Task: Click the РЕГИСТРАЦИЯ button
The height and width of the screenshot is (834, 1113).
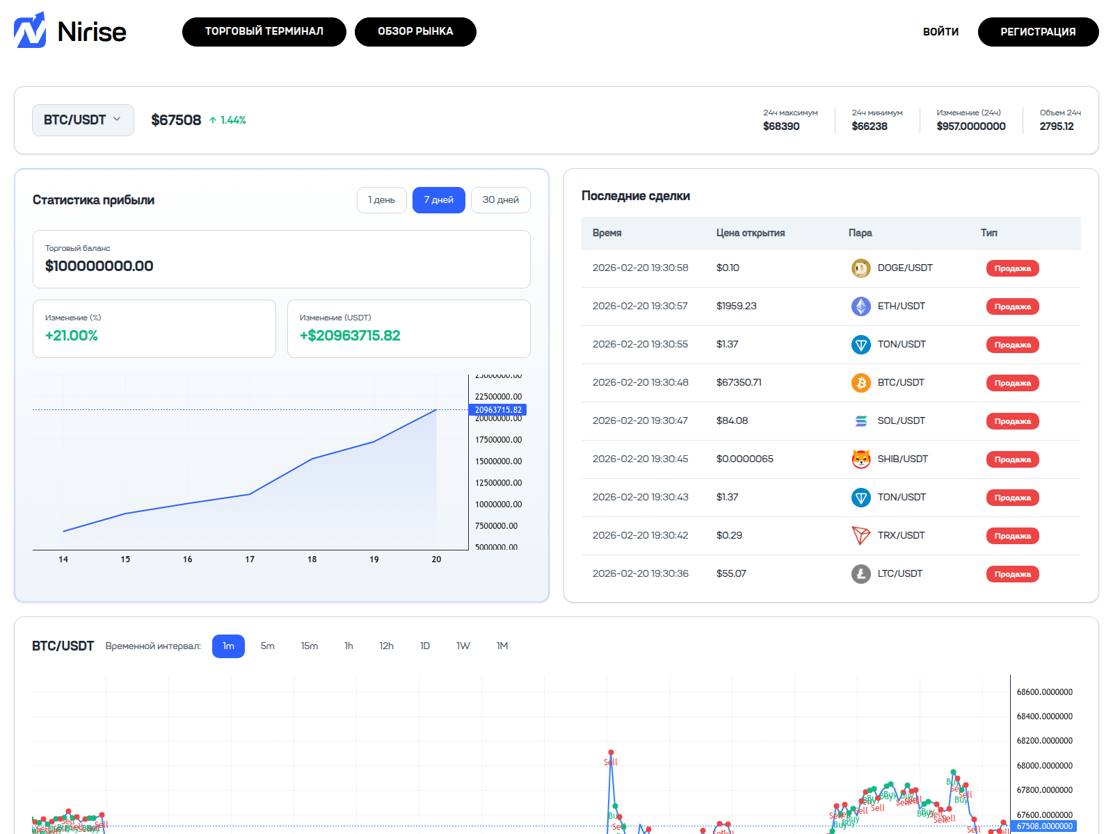Action: coord(1038,31)
